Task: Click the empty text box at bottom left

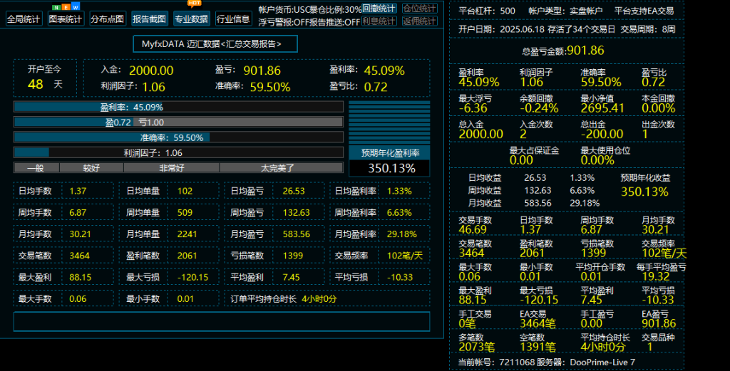Action: [222, 321]
